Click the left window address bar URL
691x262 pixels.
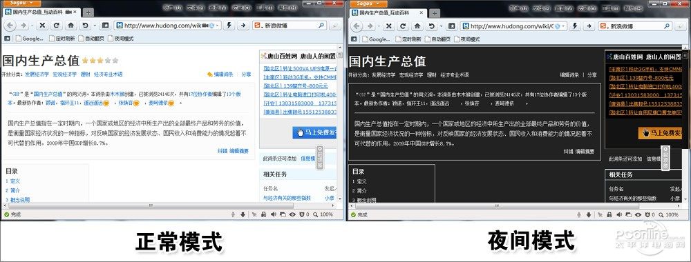point(162,26)
